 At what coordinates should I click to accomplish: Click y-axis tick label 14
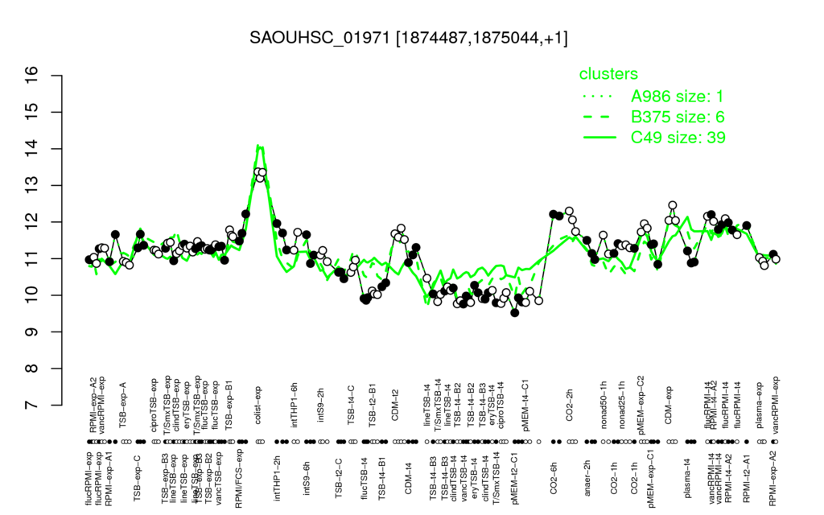[31, 149]
